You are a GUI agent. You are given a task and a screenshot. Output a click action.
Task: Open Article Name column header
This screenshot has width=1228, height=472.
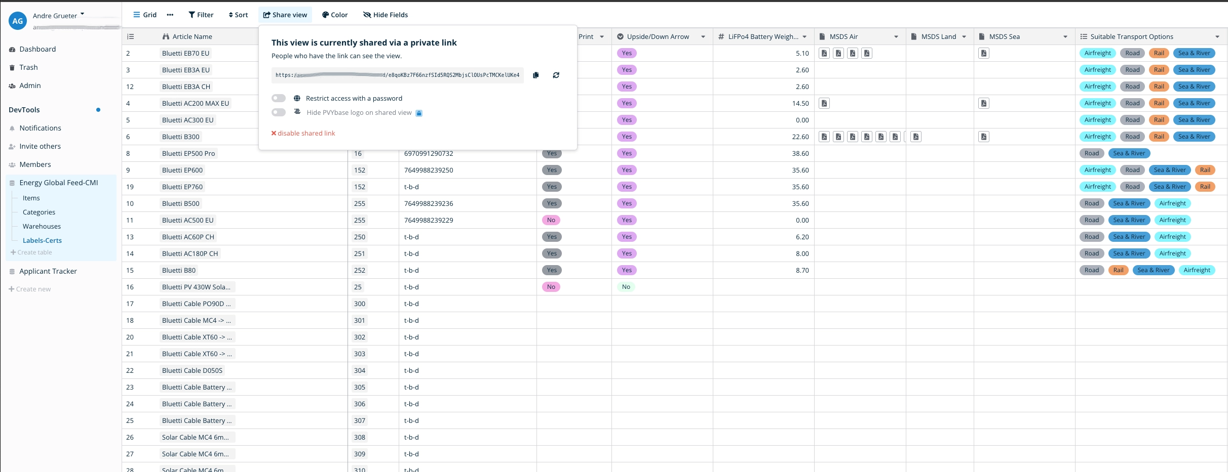[x=193, y=36]
